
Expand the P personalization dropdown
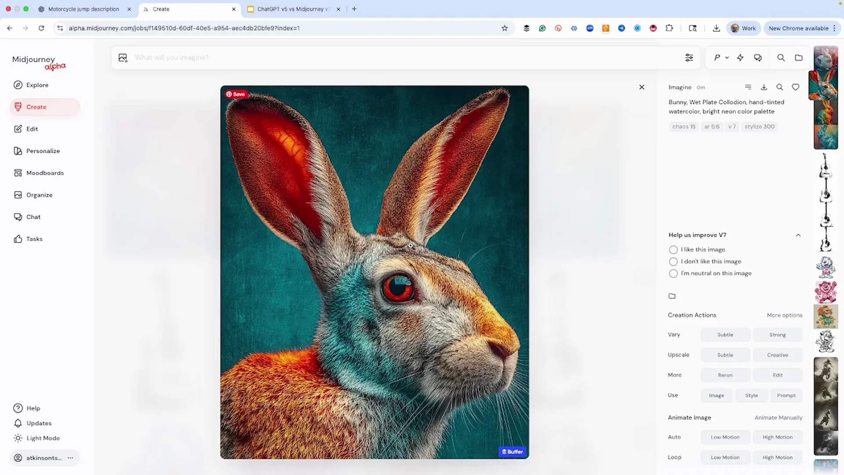[721, 58]
